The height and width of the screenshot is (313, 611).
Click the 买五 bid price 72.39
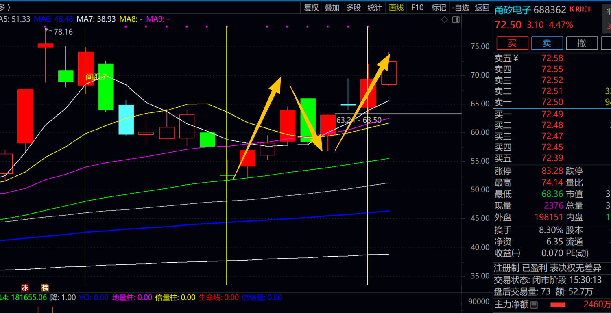point(552,158)
